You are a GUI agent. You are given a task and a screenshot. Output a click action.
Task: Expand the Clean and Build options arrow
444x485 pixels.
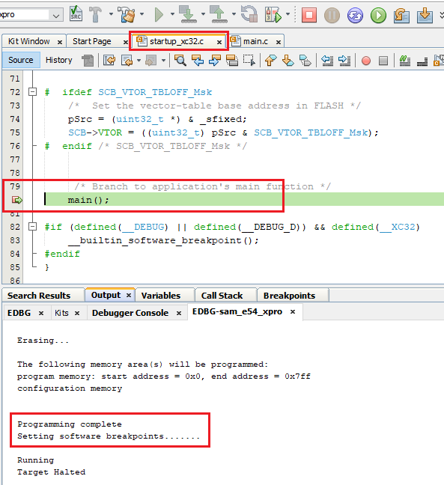click(142, 14)
